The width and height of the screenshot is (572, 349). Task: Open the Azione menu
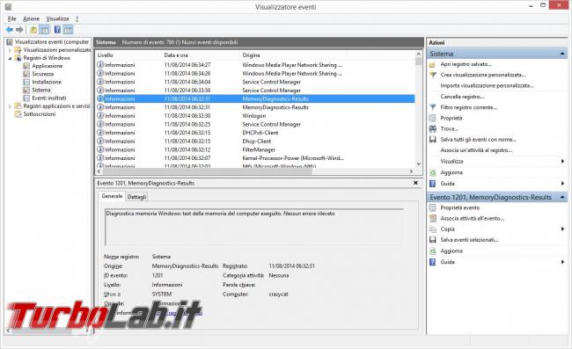31,18
